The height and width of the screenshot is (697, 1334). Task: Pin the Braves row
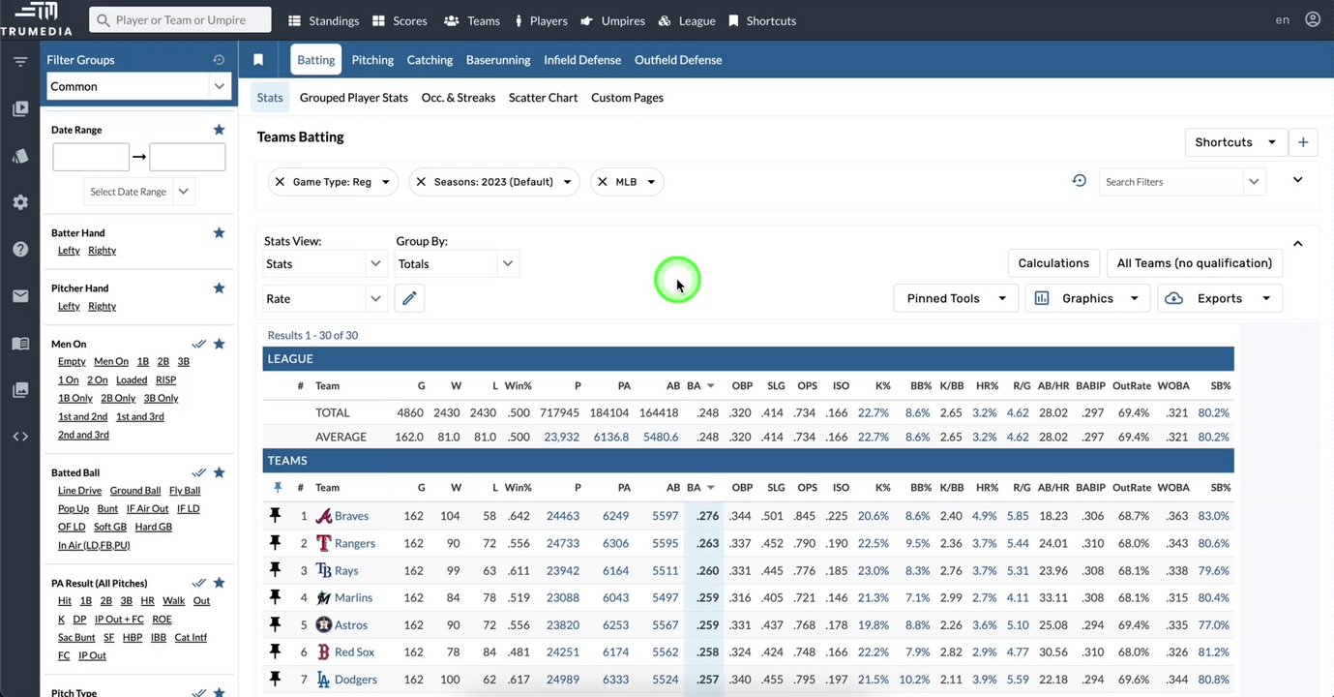pyautogui.click(x=275, y=516)
